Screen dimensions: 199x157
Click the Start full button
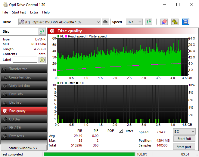(184, 139)
